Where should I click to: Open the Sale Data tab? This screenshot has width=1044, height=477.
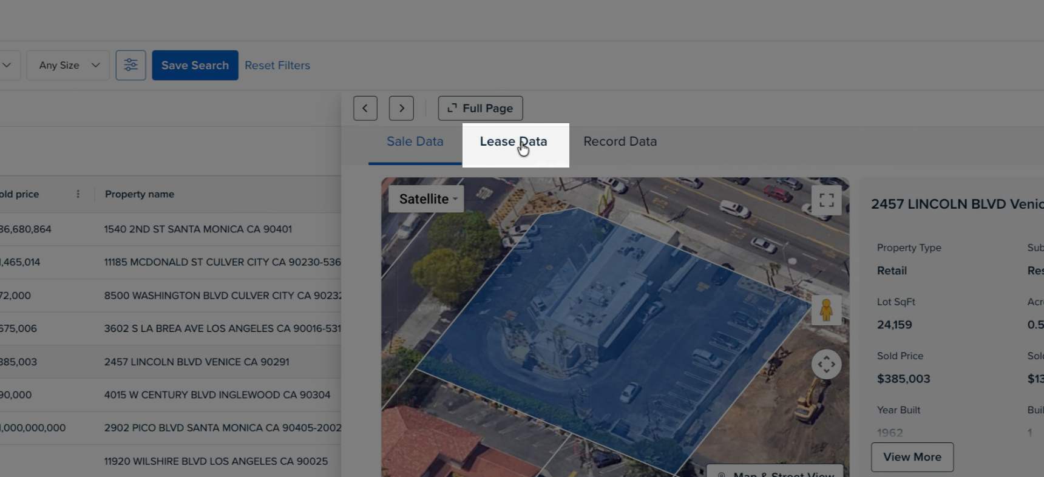pyautogui.click(x=415, y=141)
